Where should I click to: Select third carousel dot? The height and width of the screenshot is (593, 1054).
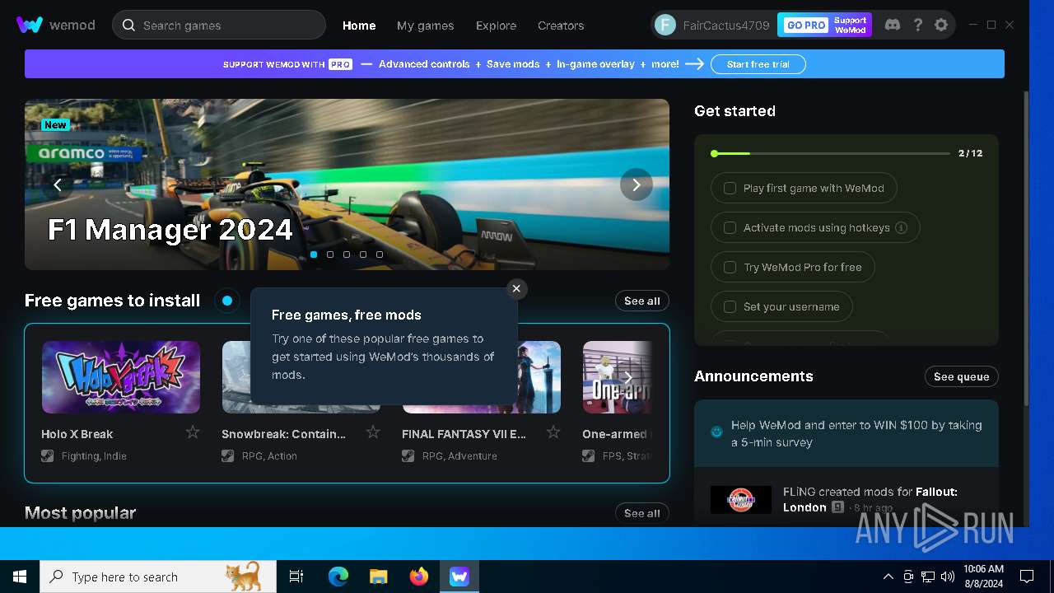tap(347, 254)
